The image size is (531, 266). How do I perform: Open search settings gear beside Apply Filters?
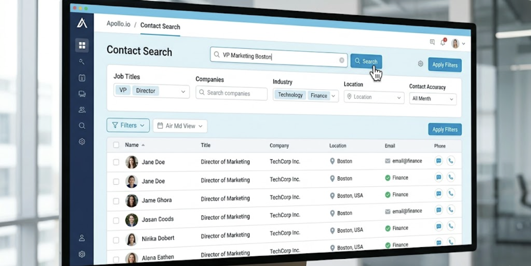[421, 64]
